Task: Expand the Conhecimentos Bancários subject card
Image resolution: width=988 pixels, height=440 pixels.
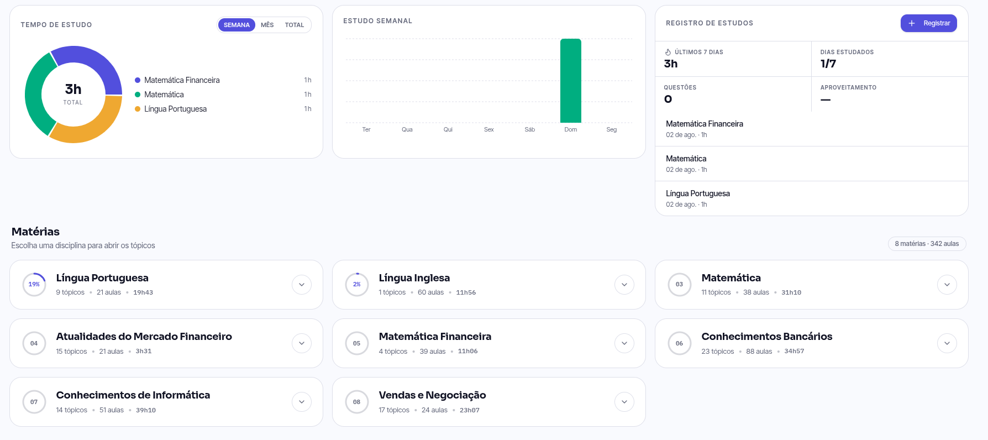Action: click(x=947, y=343)
